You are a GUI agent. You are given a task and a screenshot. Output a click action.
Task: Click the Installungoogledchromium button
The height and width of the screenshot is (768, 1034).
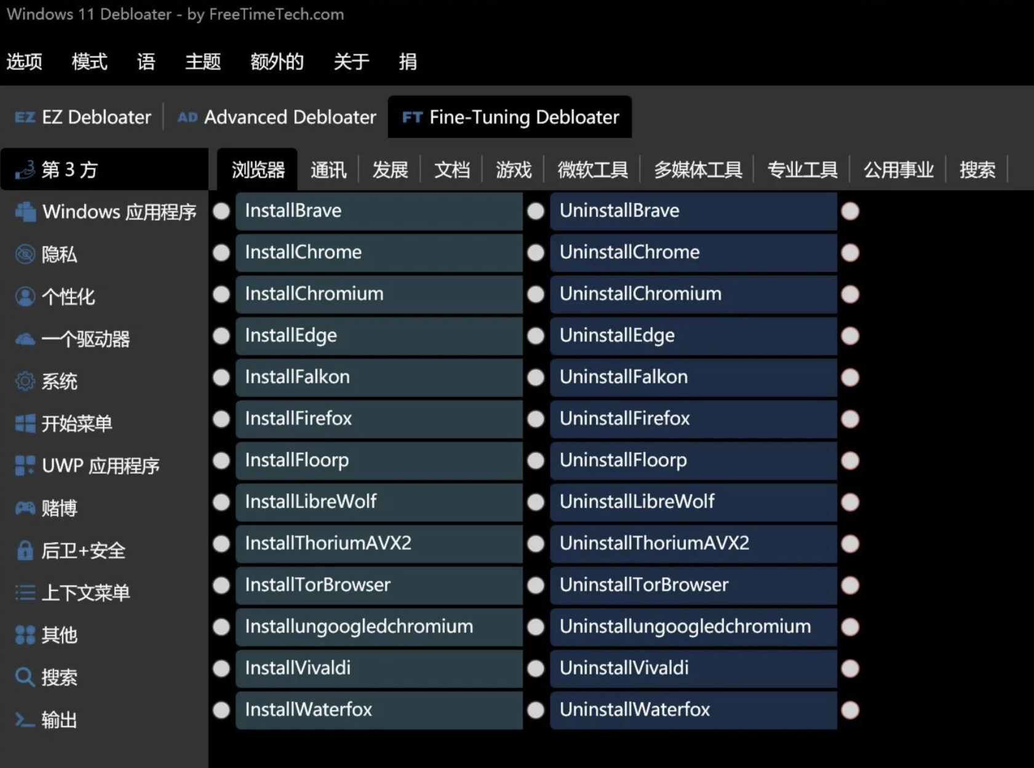click(x=379, y=627)
